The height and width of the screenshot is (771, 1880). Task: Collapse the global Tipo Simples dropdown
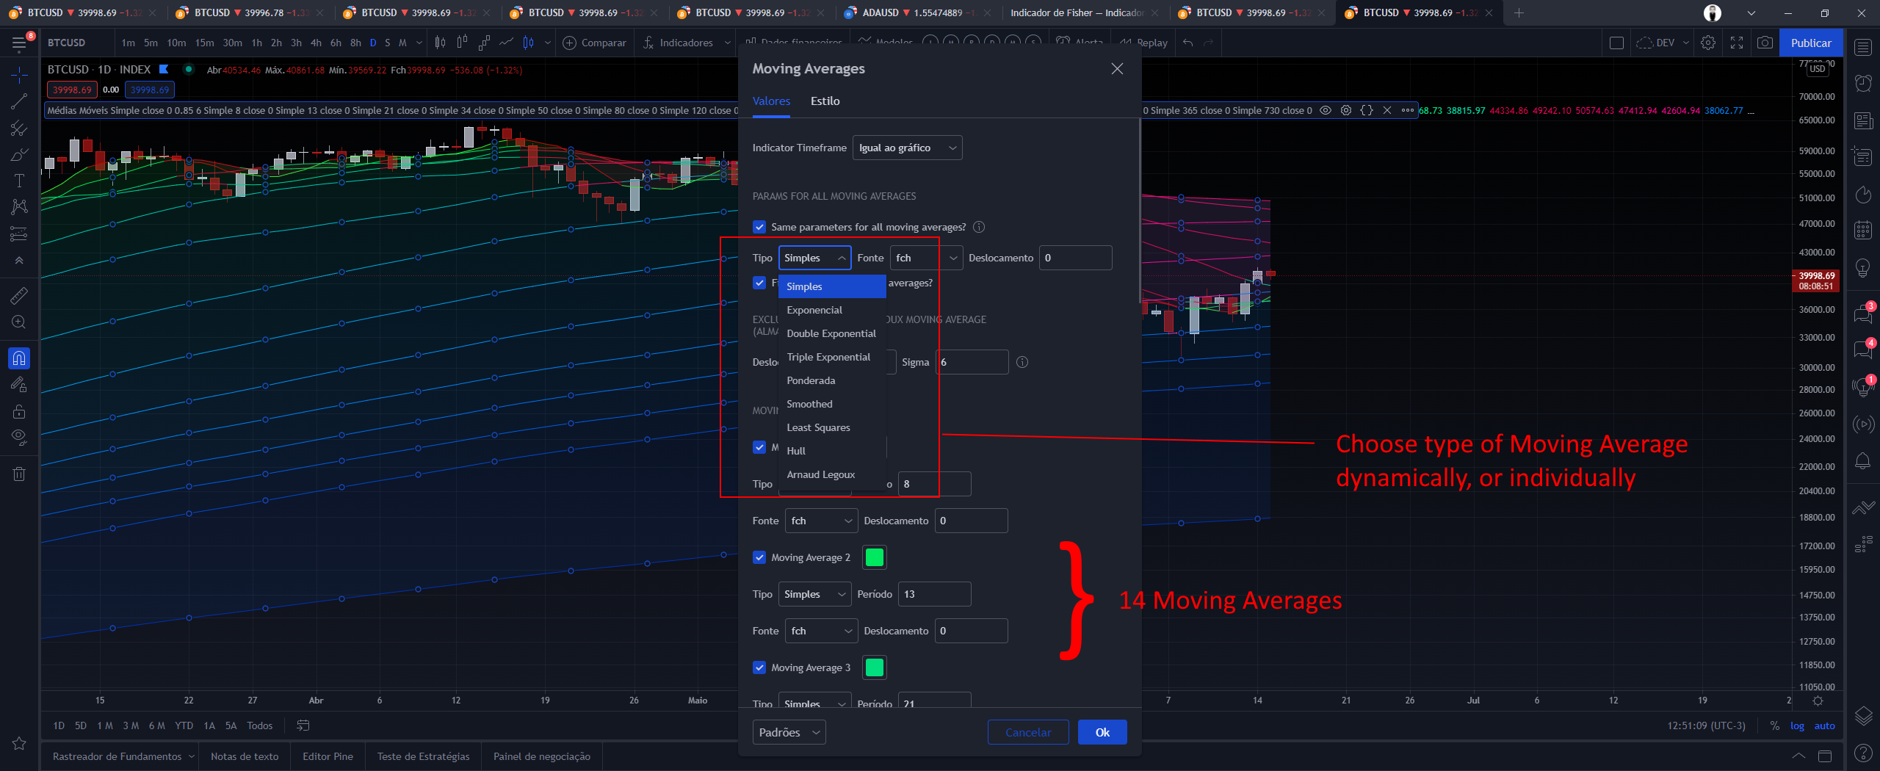tap(814, 258)
